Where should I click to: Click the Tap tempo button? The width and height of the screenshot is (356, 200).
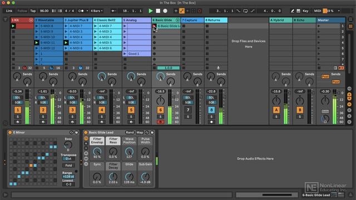[x=33, y=11]
